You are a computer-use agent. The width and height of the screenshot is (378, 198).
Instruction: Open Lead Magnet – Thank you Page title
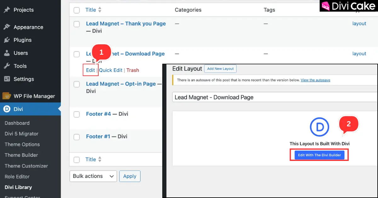pyautogui.click(x=126, y=24)
